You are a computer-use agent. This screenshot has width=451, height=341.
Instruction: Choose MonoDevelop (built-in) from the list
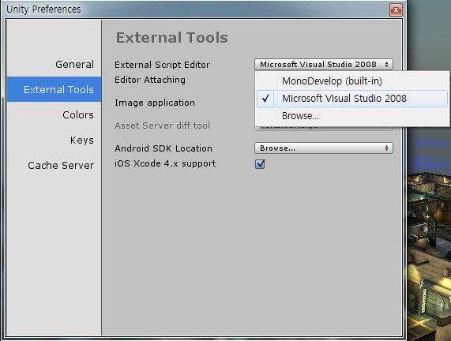pyautogui.click(x=352, y=81)
